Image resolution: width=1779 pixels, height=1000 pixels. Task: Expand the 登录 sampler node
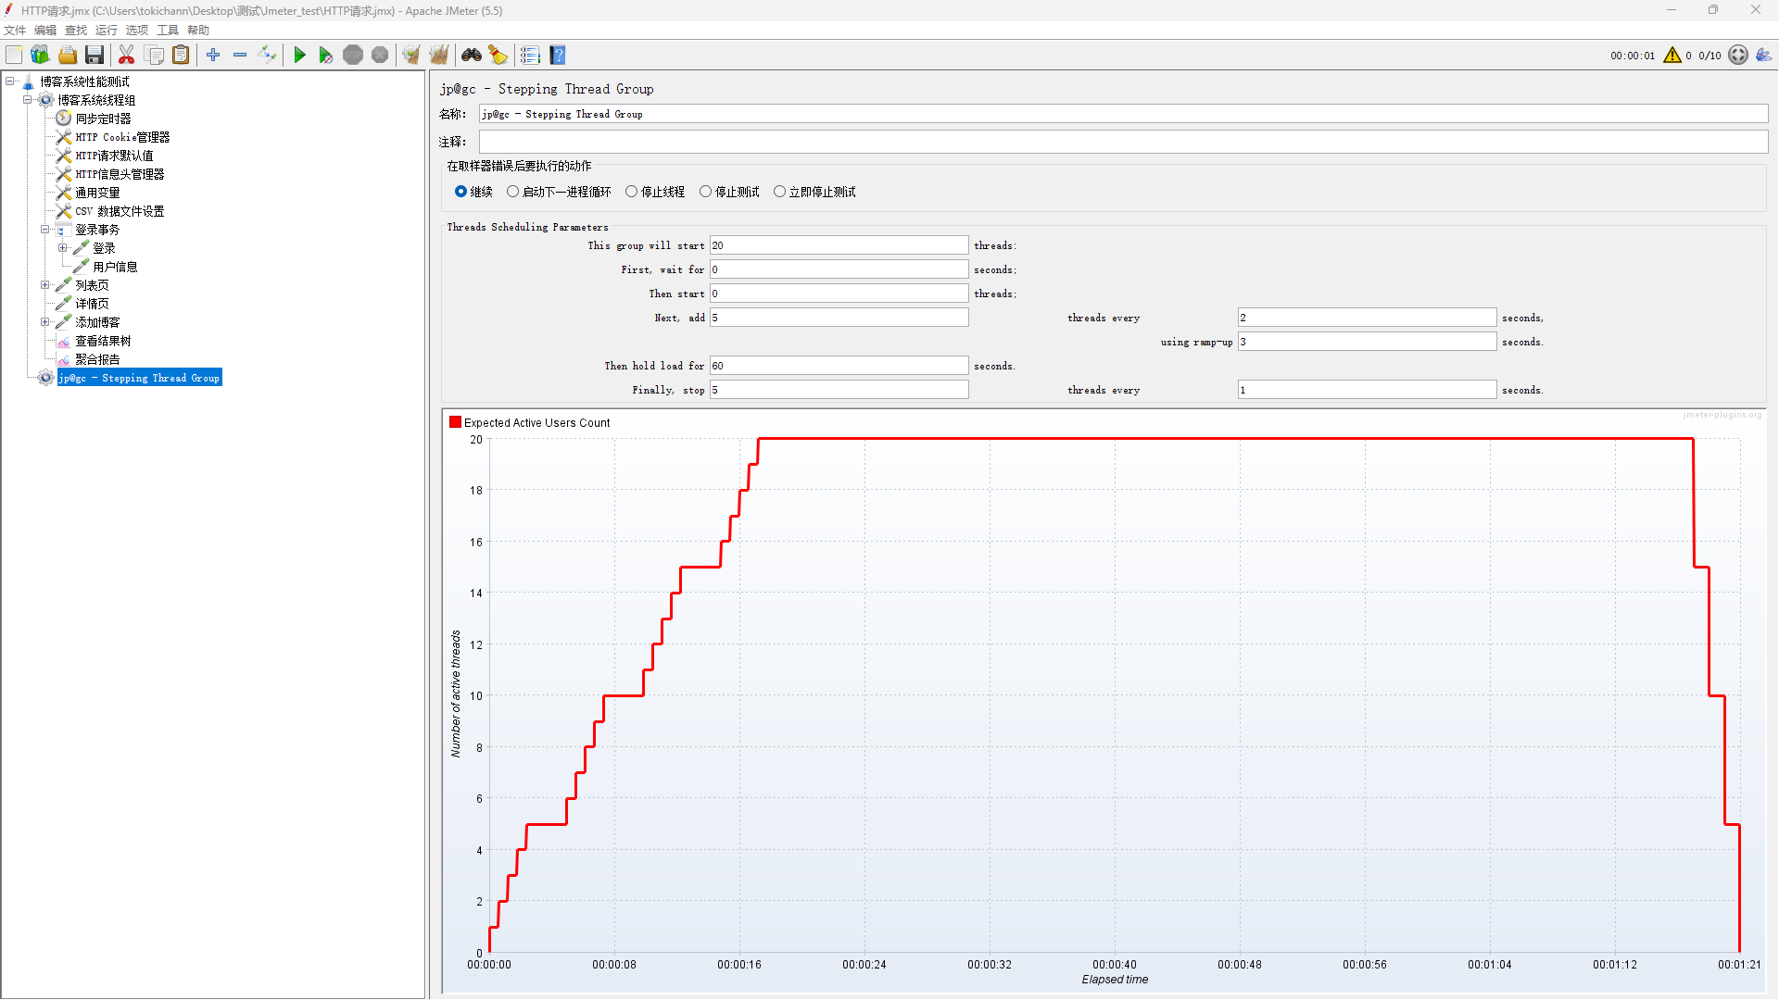pyautogui.click(x=62, y=248)
